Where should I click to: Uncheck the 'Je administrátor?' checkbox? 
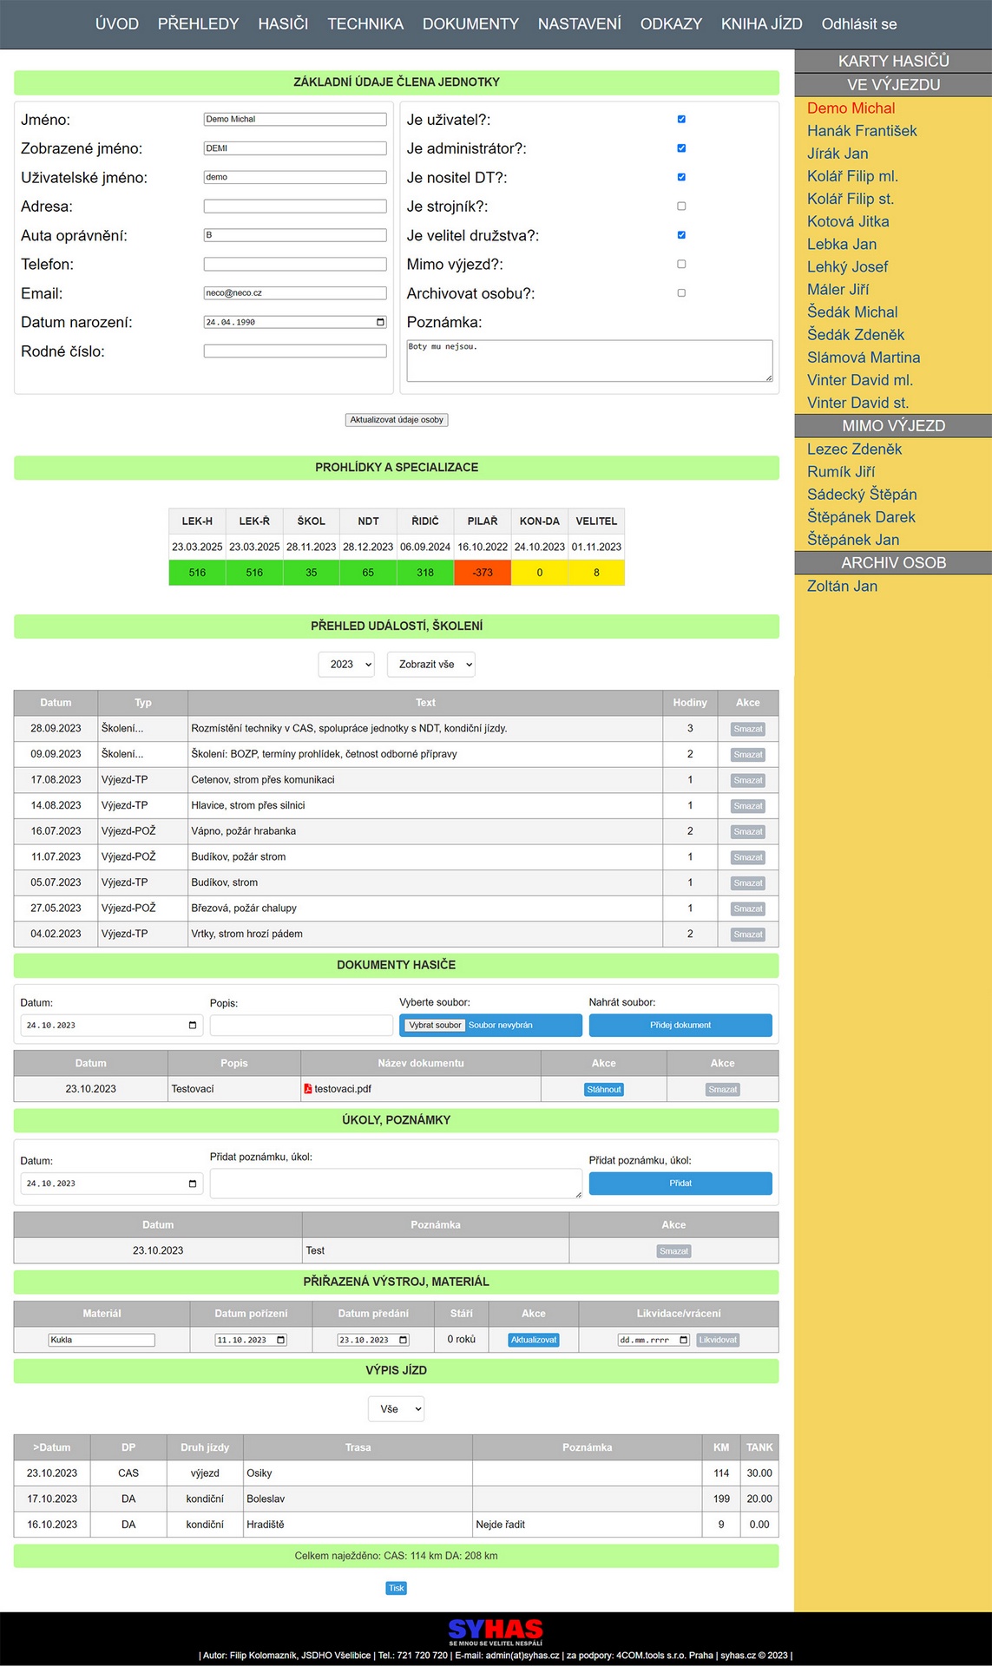click(681, 148)
